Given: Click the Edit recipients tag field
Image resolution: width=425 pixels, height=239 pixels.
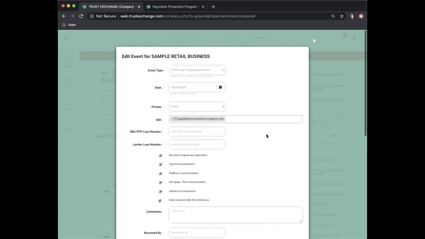Looking at the screenshot, I should 236,119.
